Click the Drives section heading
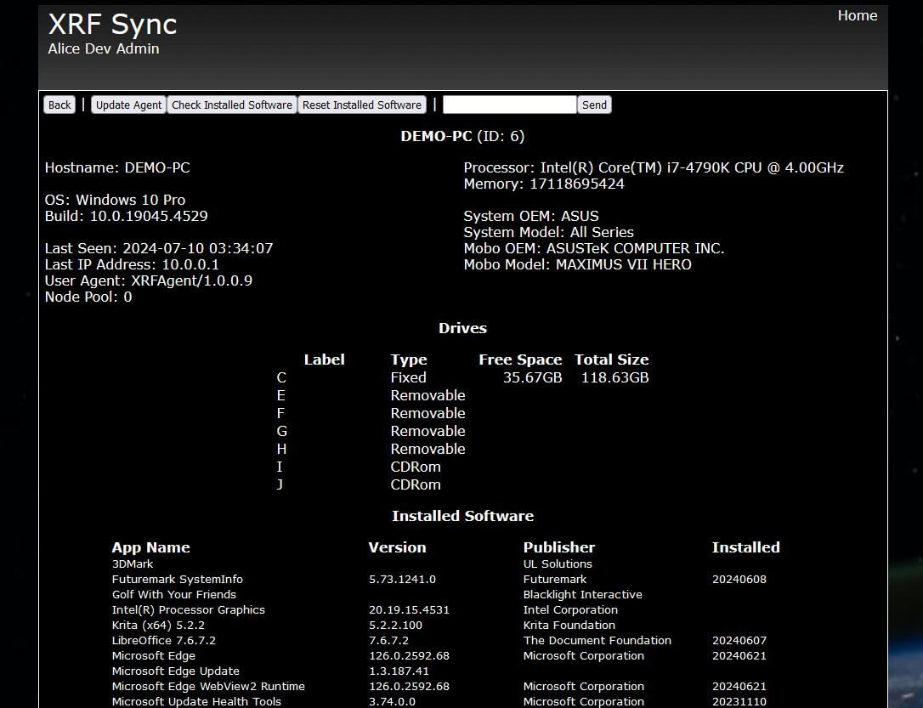This screenshot has width=923, height=708. pos(462,328)
